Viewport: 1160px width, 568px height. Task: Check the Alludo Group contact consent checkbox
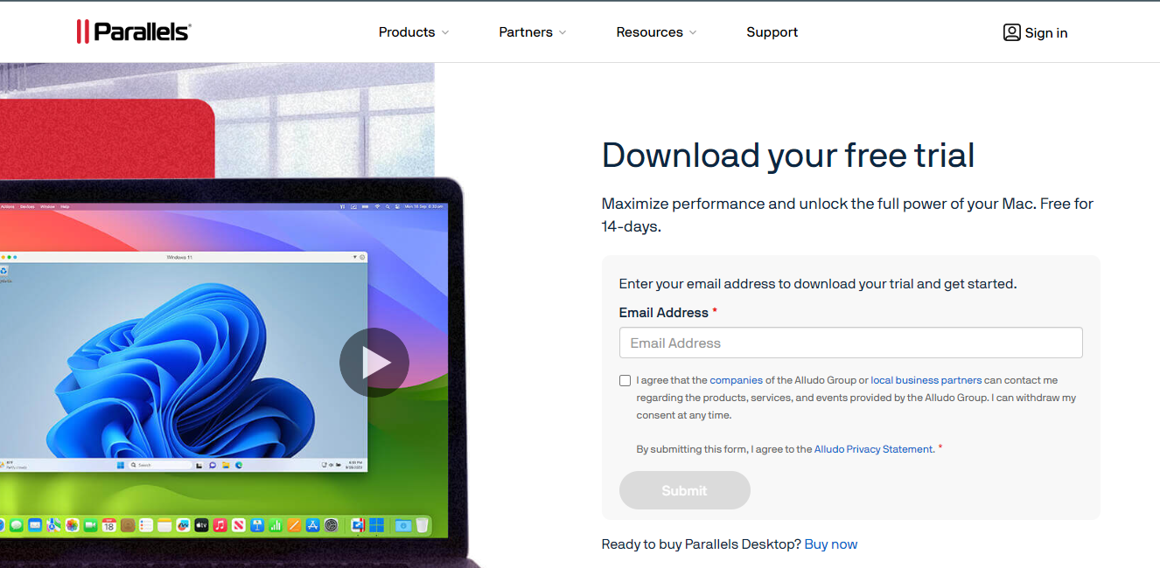pyautogui.click(x=625, y=380)
